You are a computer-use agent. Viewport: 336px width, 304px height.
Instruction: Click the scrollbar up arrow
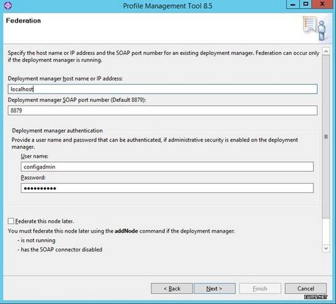[326, 51]
